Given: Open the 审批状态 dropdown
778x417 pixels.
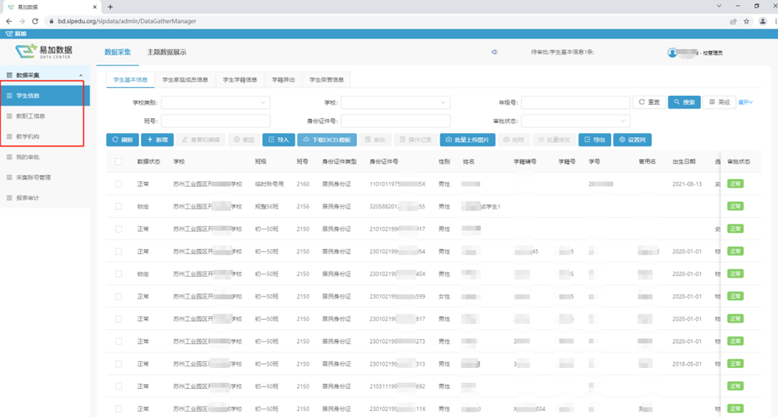Looking at the screenshot, I should pyautogui.click(x=576, y=121).
